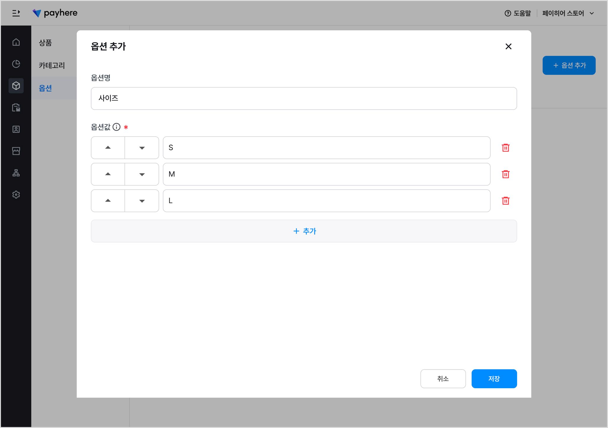Image resolution: width=608 pixels, height=428 pixels.
Task: Delete the M option value row
Action: point(505,174)
